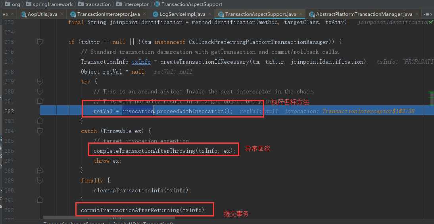Click the createTransactionIfNecessary method call
Image resolution: width=434 pixels, height=224 pixels.
pos(204,62)
